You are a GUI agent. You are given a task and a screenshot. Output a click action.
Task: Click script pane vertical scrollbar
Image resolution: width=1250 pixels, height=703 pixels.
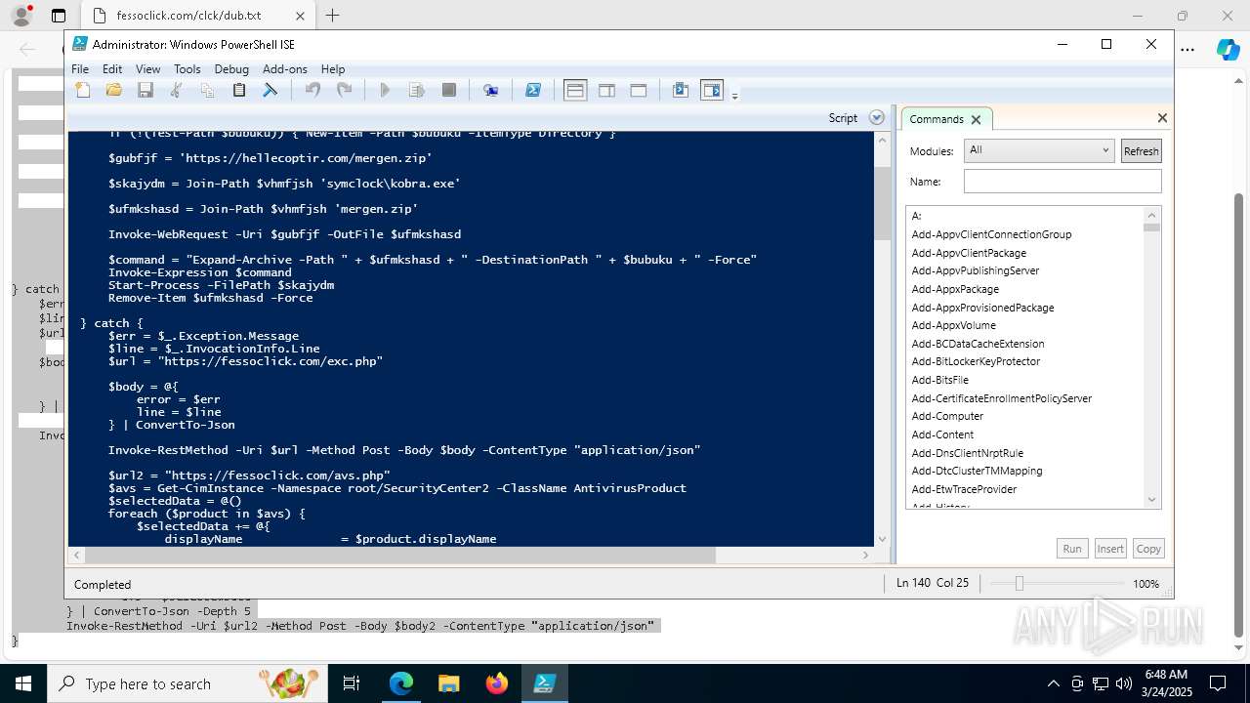883,203
